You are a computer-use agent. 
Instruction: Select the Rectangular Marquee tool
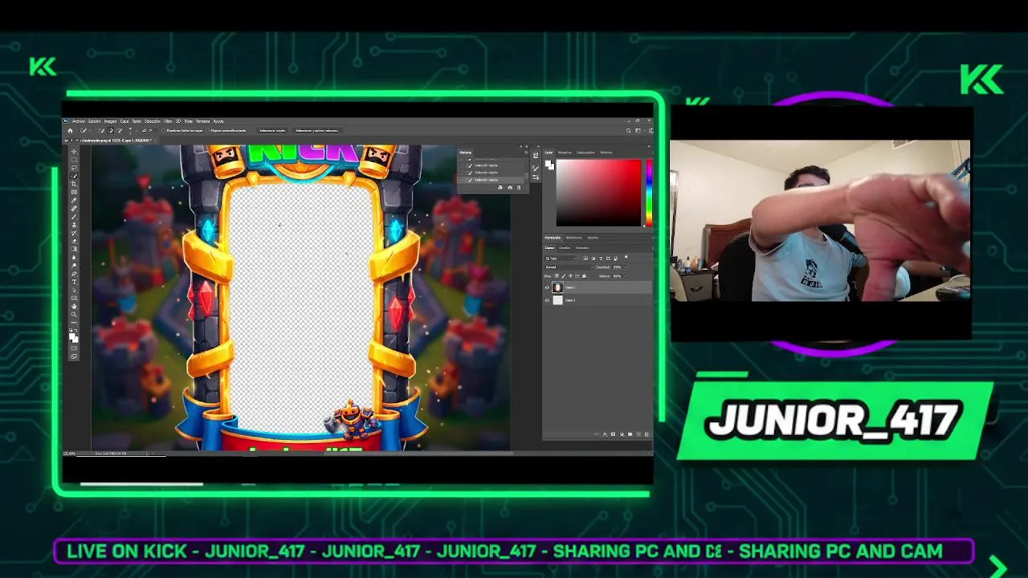75,160
